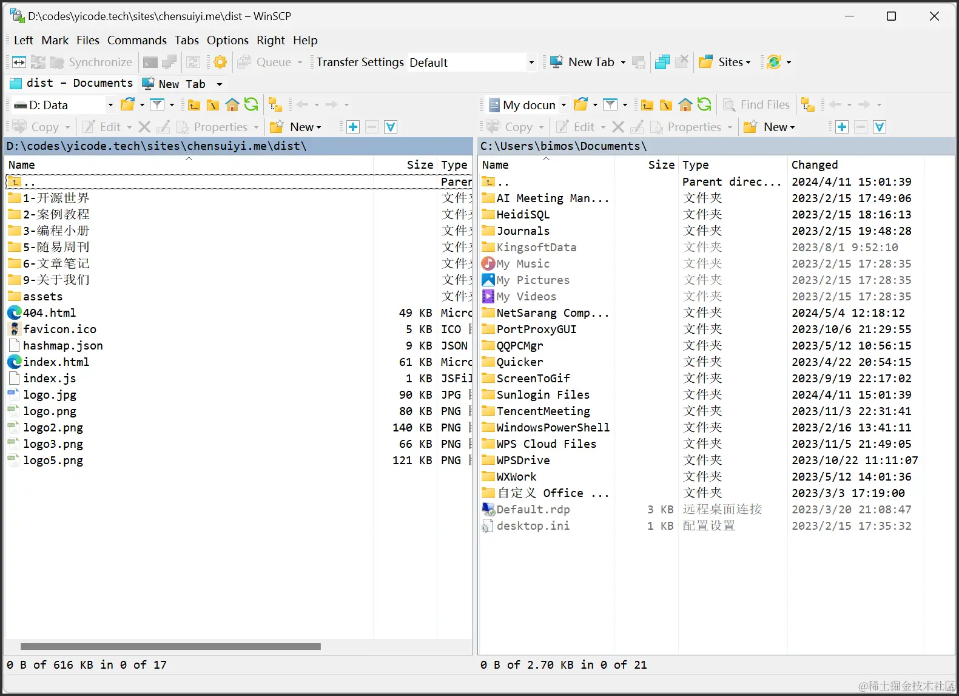This screenshot has width=959, height=696.
Task: Open the D: Data drive dropdown
Action: click(110, 105)
